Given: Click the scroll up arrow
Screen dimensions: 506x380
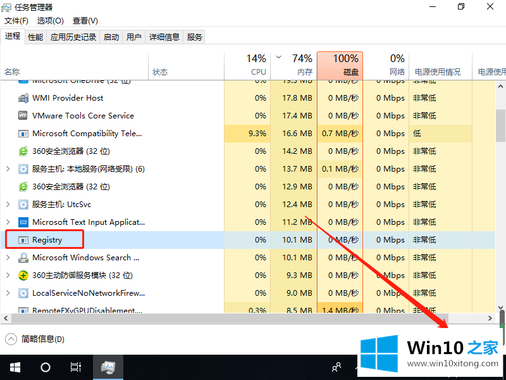Looking at the screenshot, I should tap(500, 86).
